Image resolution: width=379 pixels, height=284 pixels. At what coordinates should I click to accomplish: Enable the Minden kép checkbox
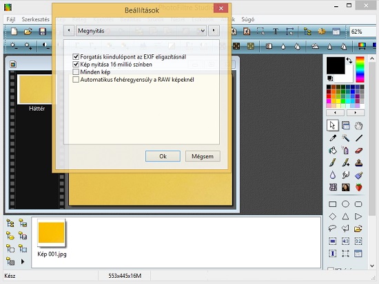pos(76,72)
